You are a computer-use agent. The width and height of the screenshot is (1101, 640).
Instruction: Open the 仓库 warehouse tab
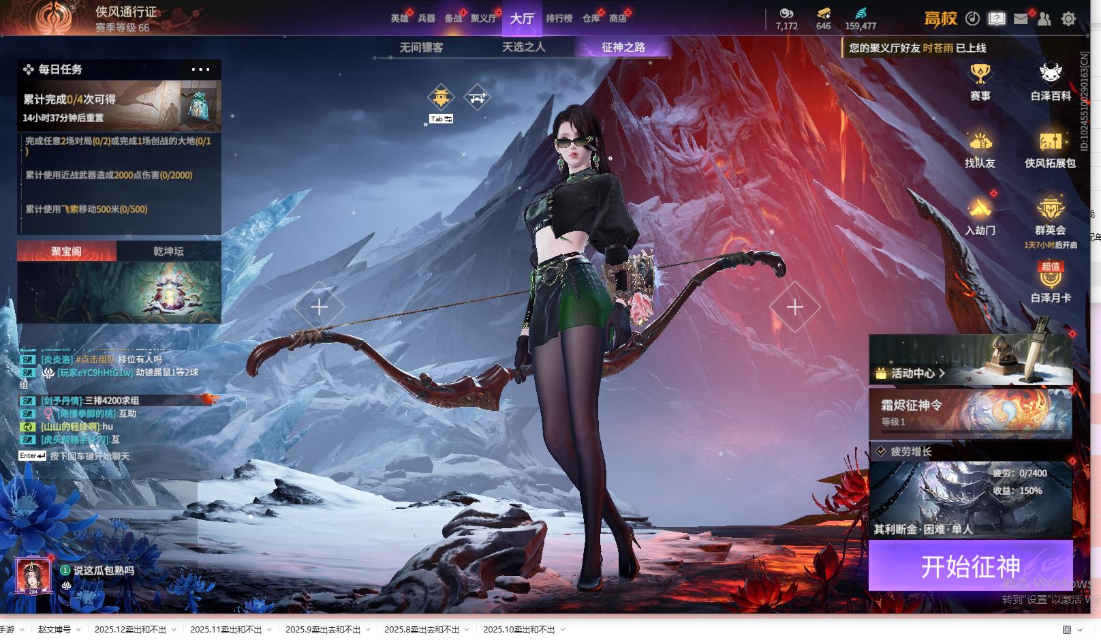(x=591, y=18)
